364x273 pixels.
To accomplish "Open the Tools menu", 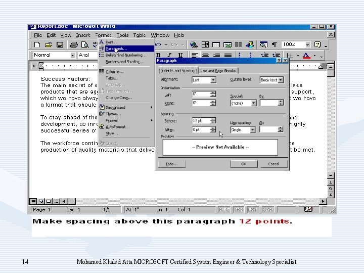I will (122, 35).
